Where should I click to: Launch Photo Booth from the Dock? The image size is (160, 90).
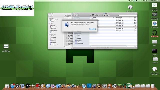38,86
